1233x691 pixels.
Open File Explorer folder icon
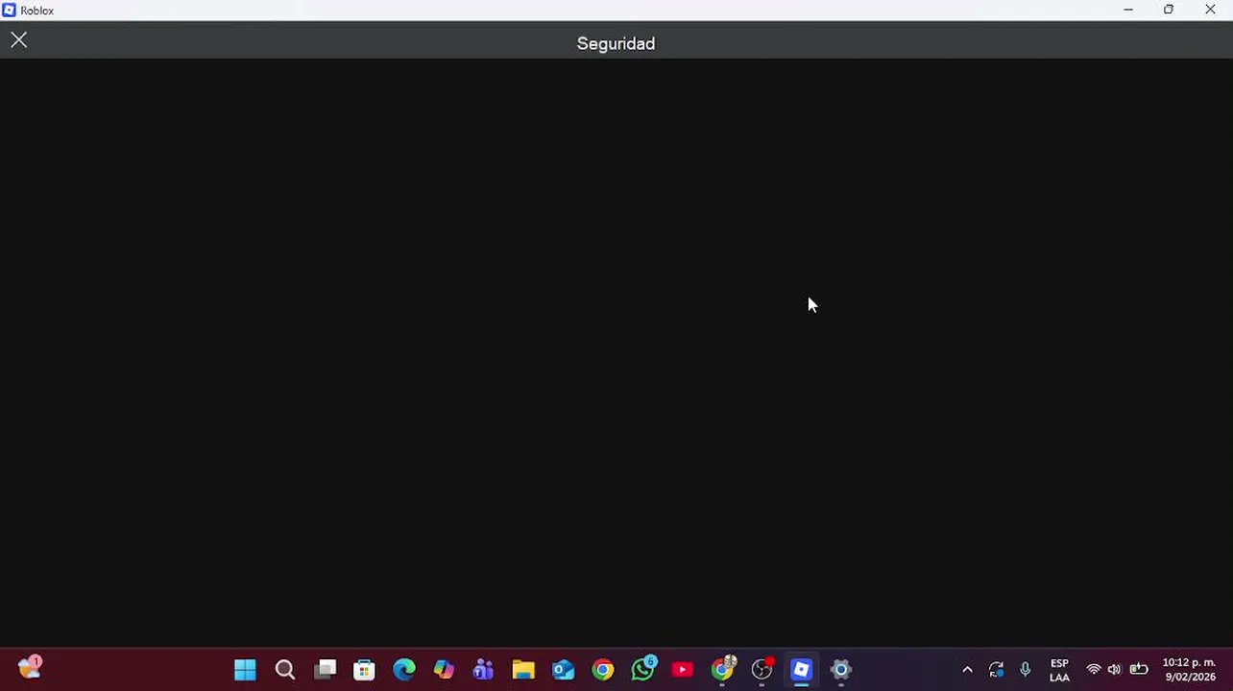coord(523,670)
